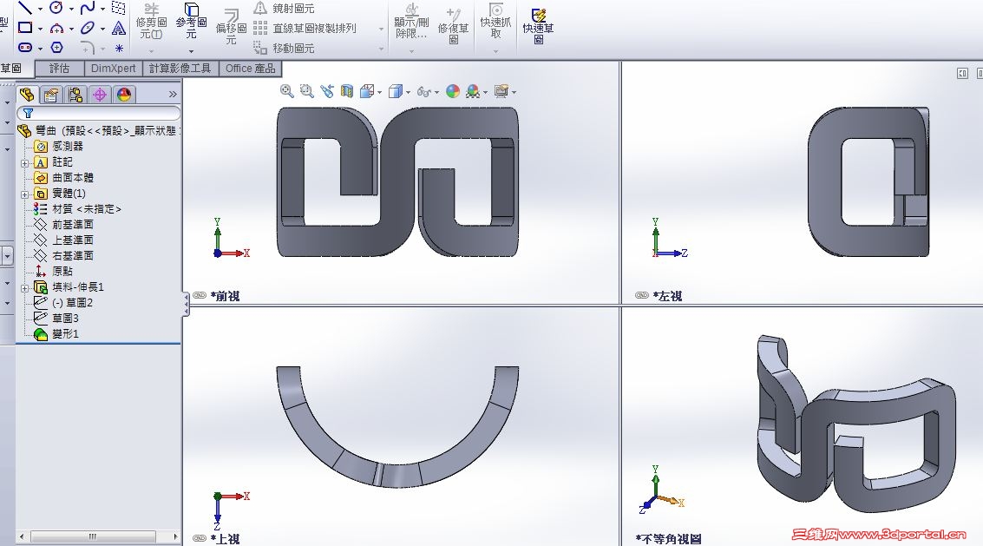Expand the 註記 tree node

tap(24, 163)
